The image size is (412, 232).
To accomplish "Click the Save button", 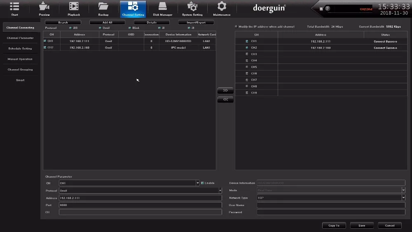I will pyautogui.click(x=362, y=225).
